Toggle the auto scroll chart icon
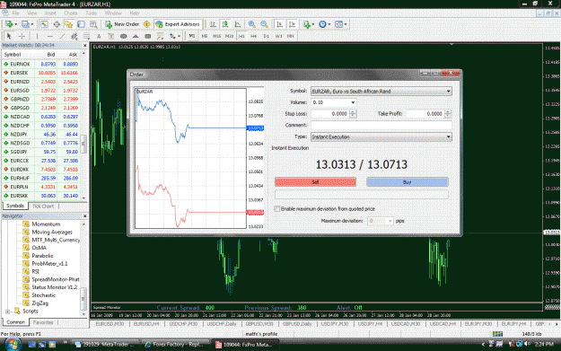Image resolution: width=561 pixels, height=351 pixels. (x=280, y=24)
